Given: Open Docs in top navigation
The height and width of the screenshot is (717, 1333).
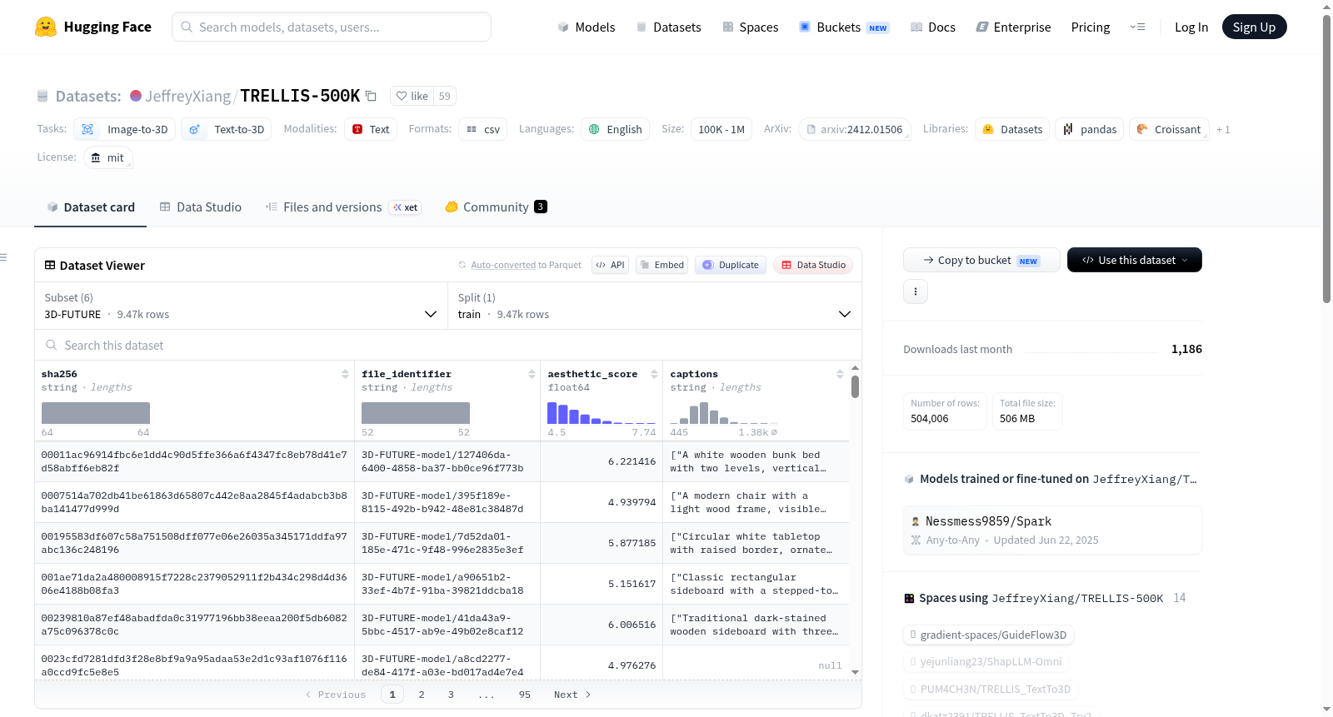Looking at the screenshot, I should pyautogui.click(x=933, y=27).
